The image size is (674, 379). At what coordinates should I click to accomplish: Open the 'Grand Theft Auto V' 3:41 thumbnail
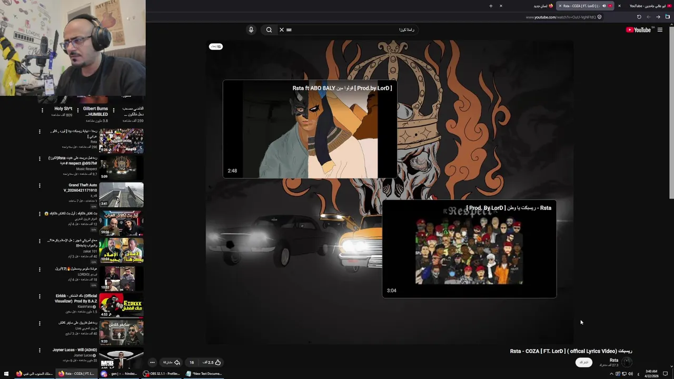coord(122,195)
